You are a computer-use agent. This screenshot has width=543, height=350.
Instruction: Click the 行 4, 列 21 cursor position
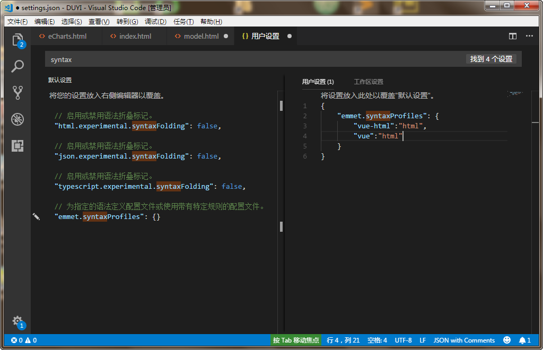coord(343,340)
